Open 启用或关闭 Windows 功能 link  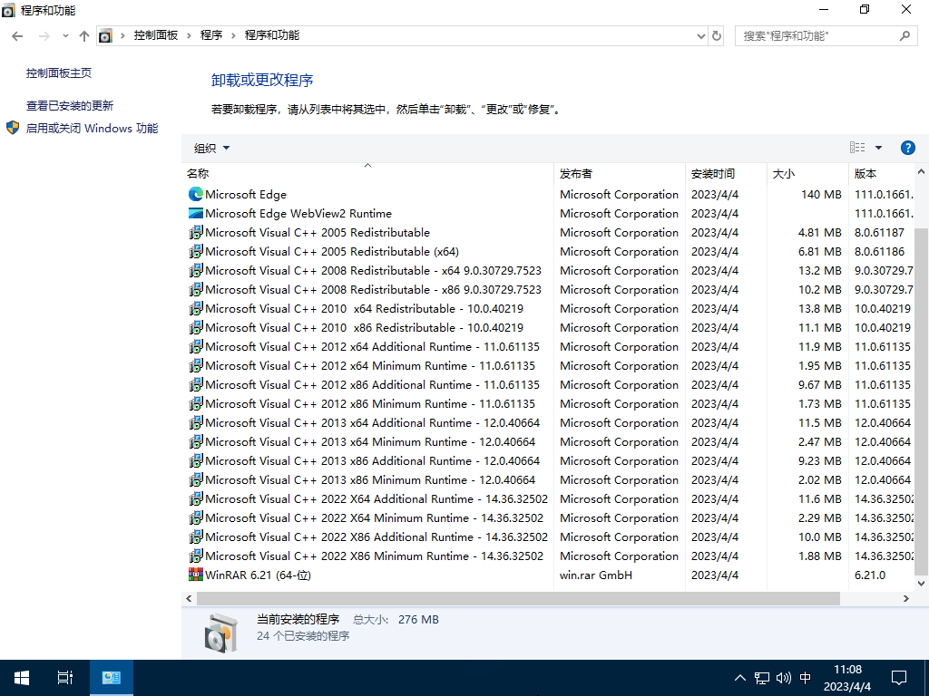point(92,129)
